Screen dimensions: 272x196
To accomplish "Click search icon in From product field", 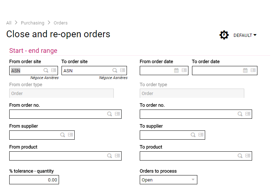I will click(110, 156).
